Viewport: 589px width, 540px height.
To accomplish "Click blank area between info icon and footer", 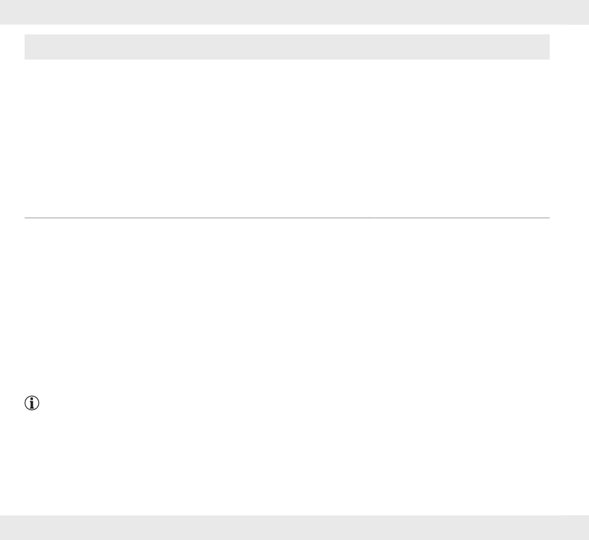I will click(287, 463).
